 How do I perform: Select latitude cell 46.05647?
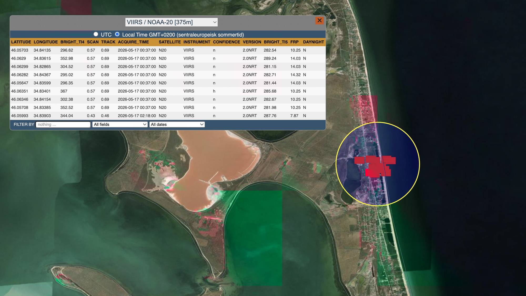(x=19, y=83)
